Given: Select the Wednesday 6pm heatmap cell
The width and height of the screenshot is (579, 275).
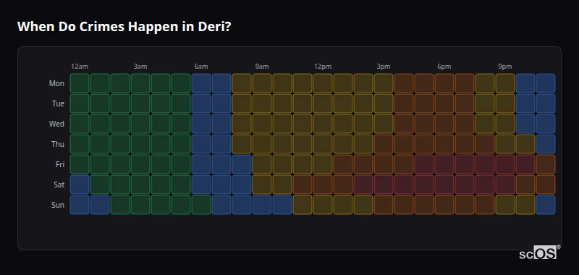Looking at the screenshot, I should 444,124.
